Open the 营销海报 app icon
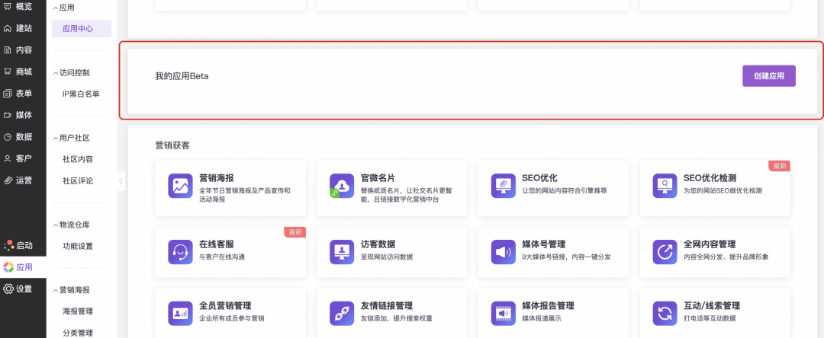 180,186
